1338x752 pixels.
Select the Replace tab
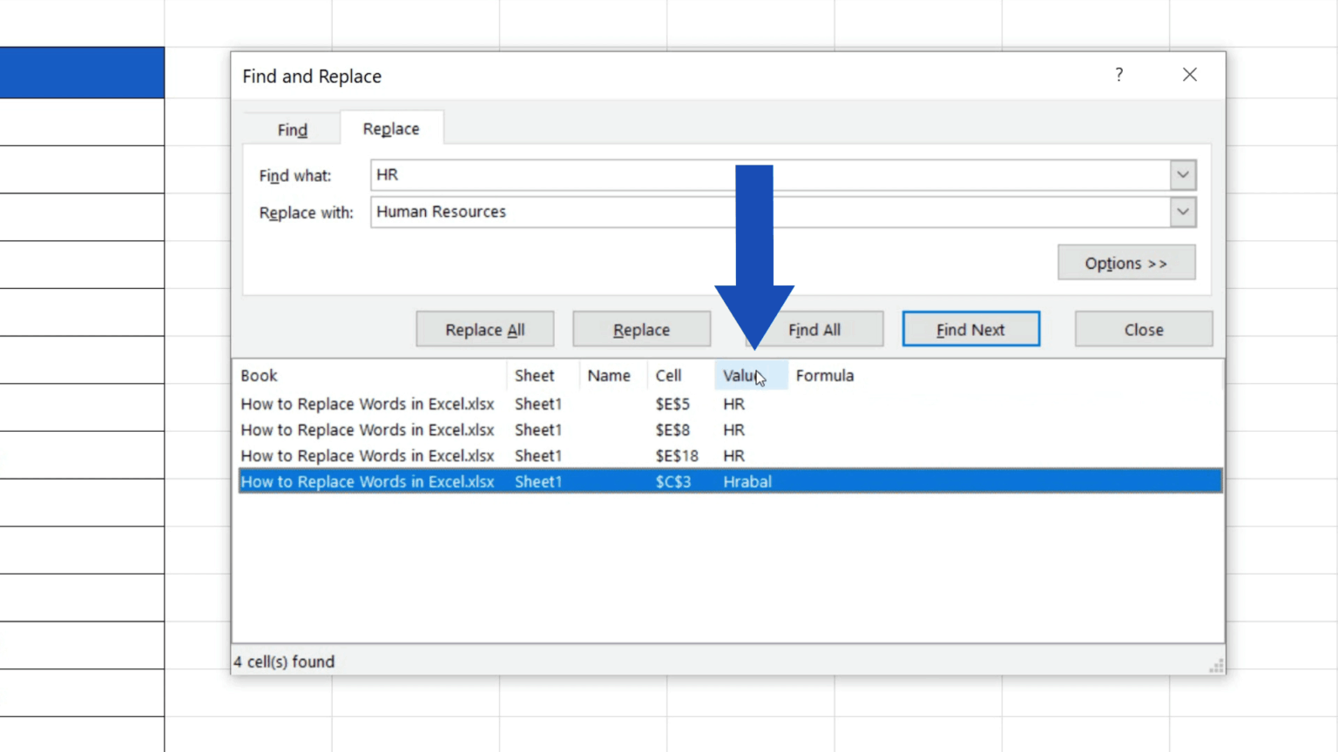click(x=391, y=128)
